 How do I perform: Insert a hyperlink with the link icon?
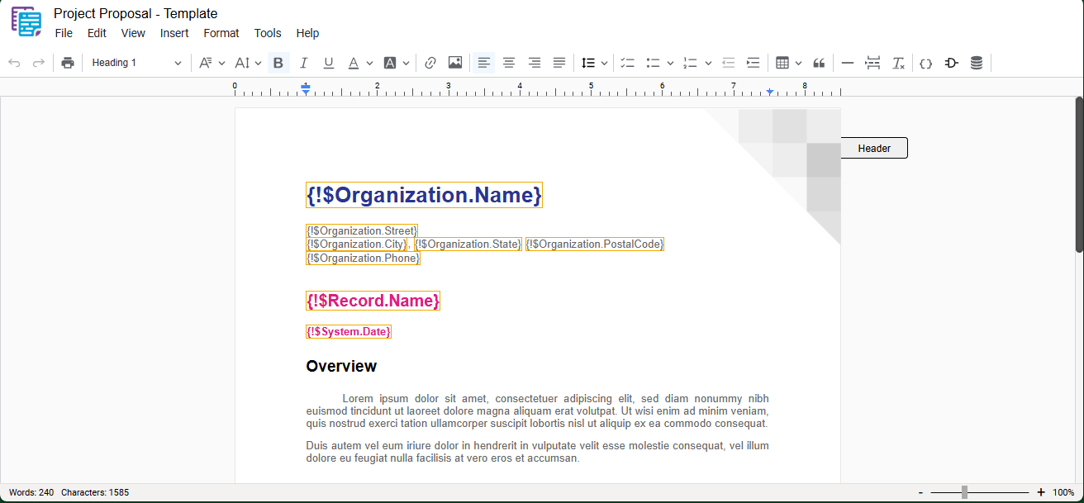pos(430,63)
